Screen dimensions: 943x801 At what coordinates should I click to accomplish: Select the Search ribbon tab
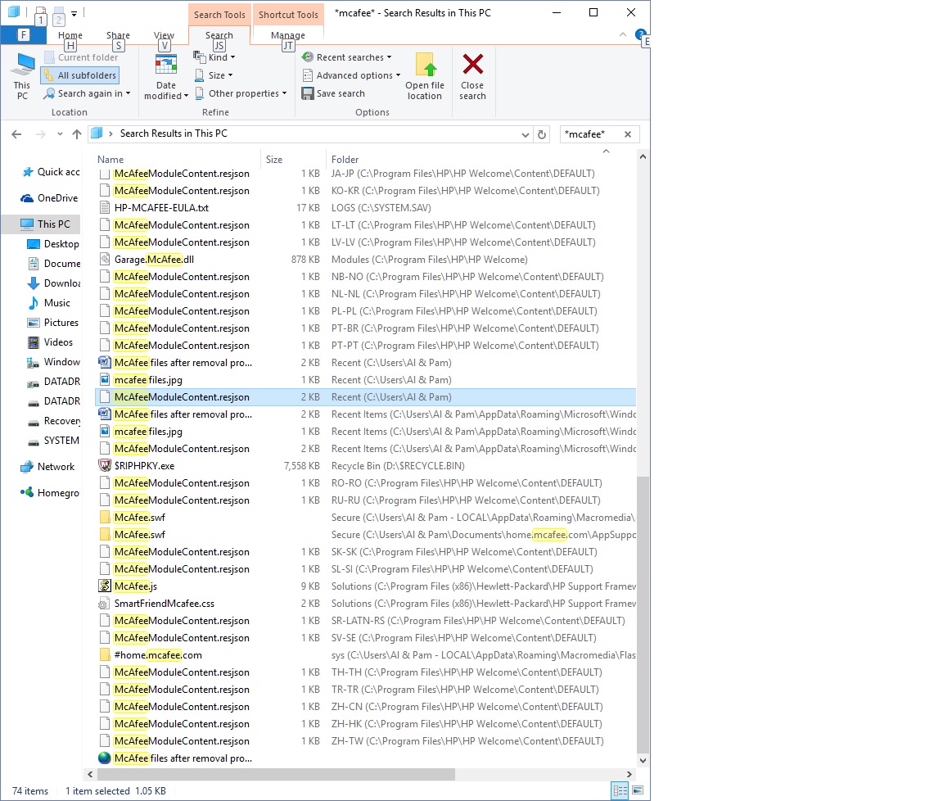(219, 35)
